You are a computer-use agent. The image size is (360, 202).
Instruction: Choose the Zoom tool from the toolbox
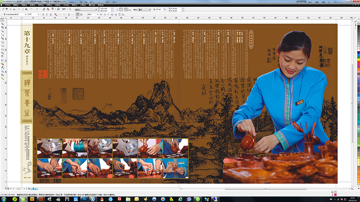2,31
